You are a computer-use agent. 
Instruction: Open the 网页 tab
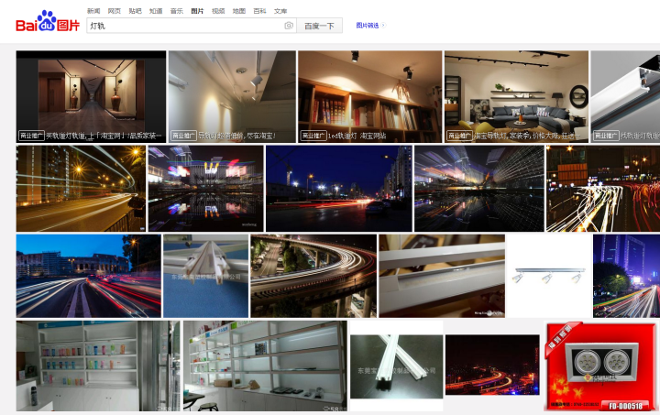115,11
